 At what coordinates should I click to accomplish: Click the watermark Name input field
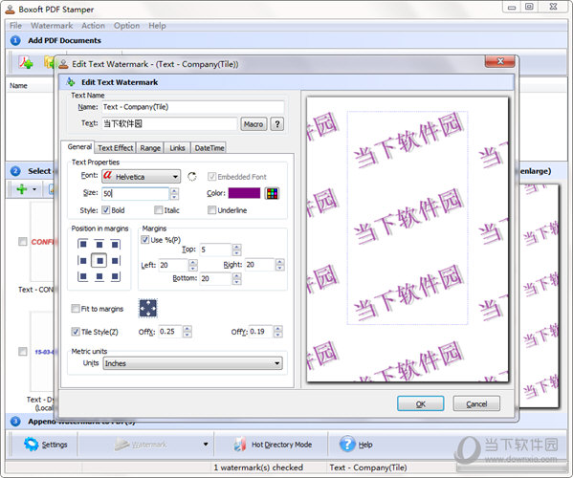(x=192, y=107)
